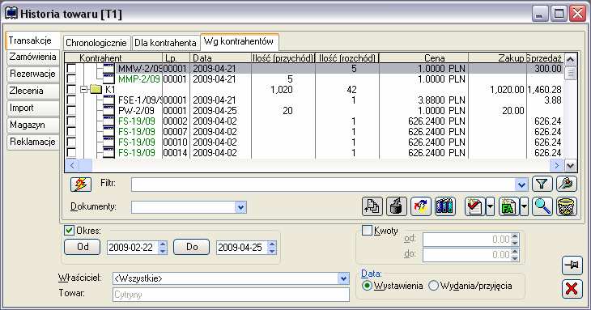Toggle the Okres checkbox
Screen dimensions: 591x310
pos(69,230)
